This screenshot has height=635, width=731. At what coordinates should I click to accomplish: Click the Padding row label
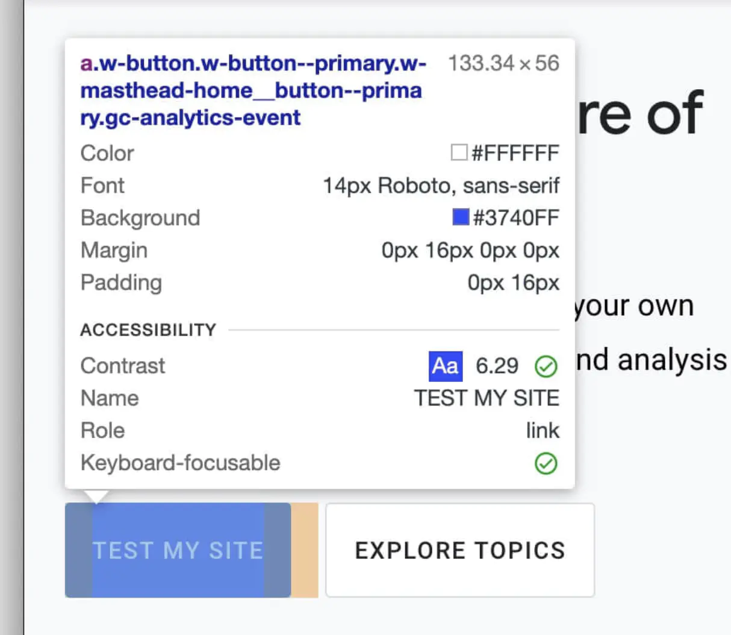121,283
